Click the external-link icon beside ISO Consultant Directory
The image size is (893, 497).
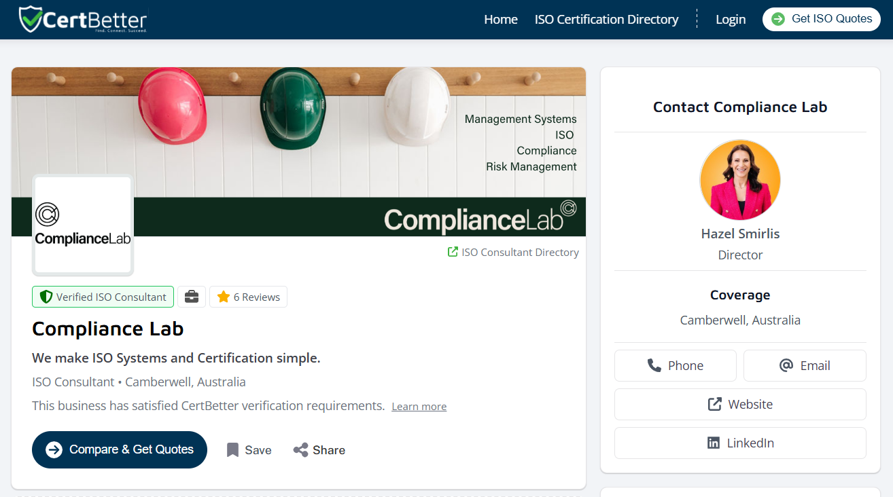[x=453, y=252]
